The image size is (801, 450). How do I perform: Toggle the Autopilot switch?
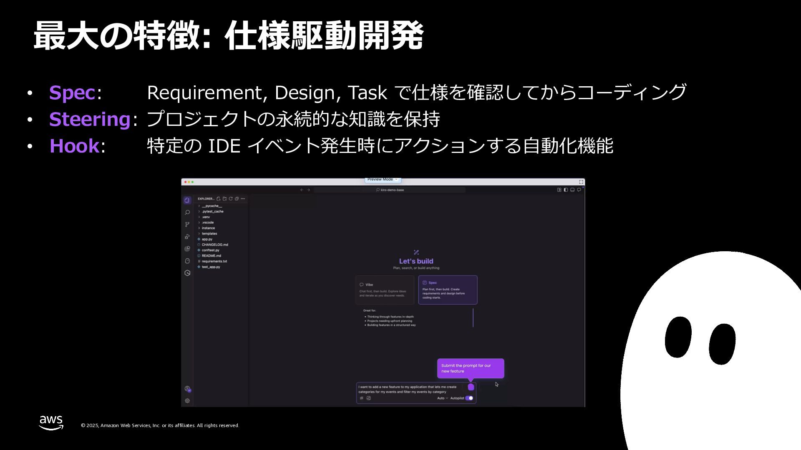[469, 398]
